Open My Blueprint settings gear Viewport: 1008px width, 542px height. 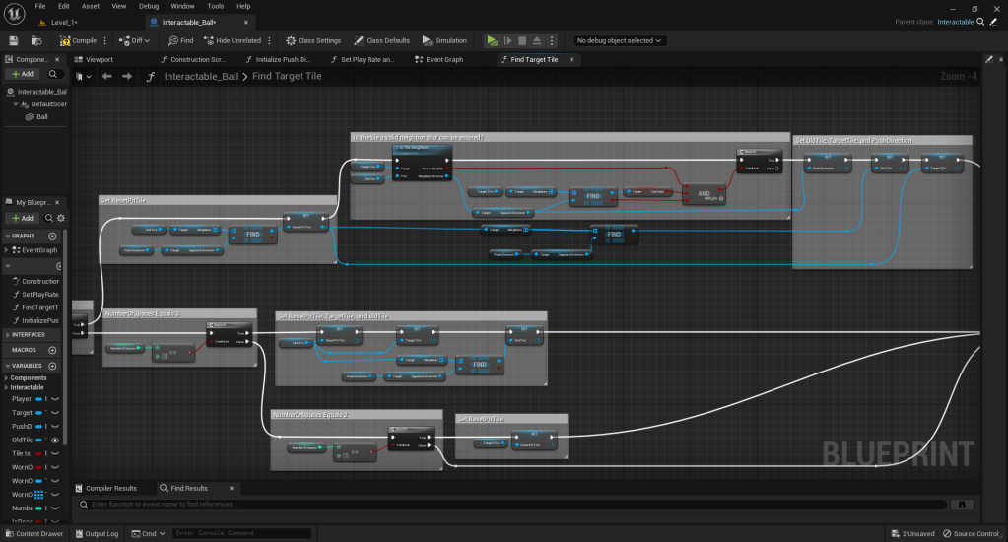[60, 217]
